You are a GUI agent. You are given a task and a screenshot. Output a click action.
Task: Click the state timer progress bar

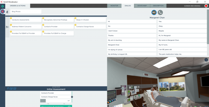(56, 101)
